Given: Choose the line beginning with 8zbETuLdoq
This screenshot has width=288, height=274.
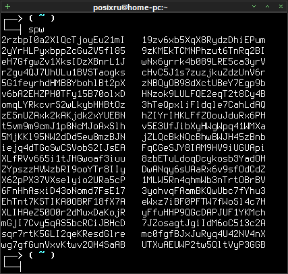Looking at the screenshot, I should (204, 159).
